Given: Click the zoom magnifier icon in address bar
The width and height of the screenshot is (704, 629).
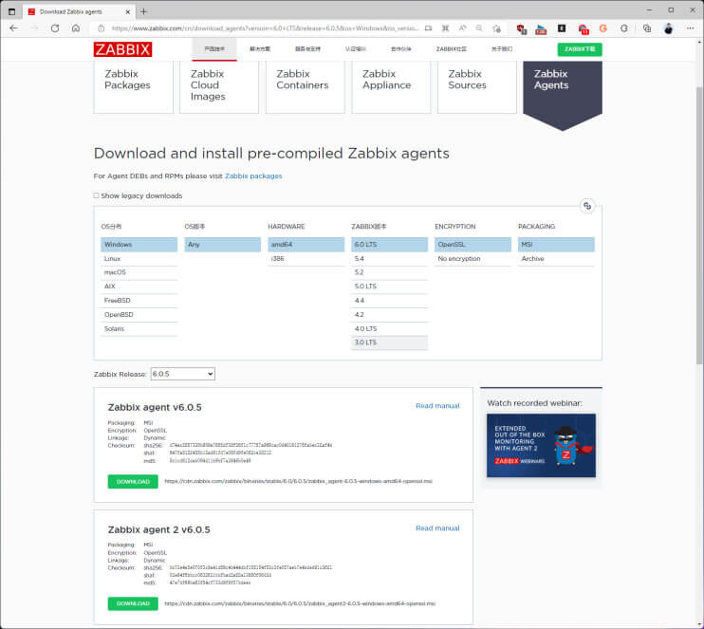Looking at the screenshot, I should coord(479,28).
